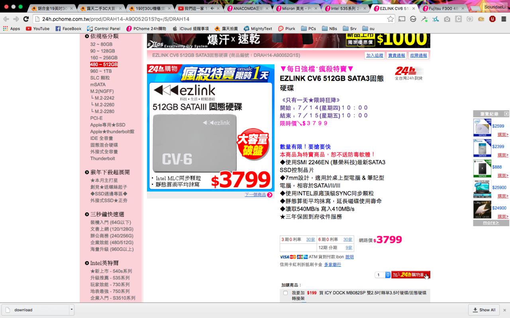
Task: Click 9家 link for 12期 分期
Action: pos(349,248)
